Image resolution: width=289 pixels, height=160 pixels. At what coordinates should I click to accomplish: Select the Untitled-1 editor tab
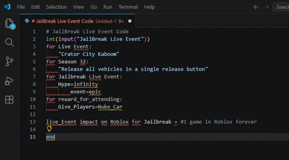(77, 21)
